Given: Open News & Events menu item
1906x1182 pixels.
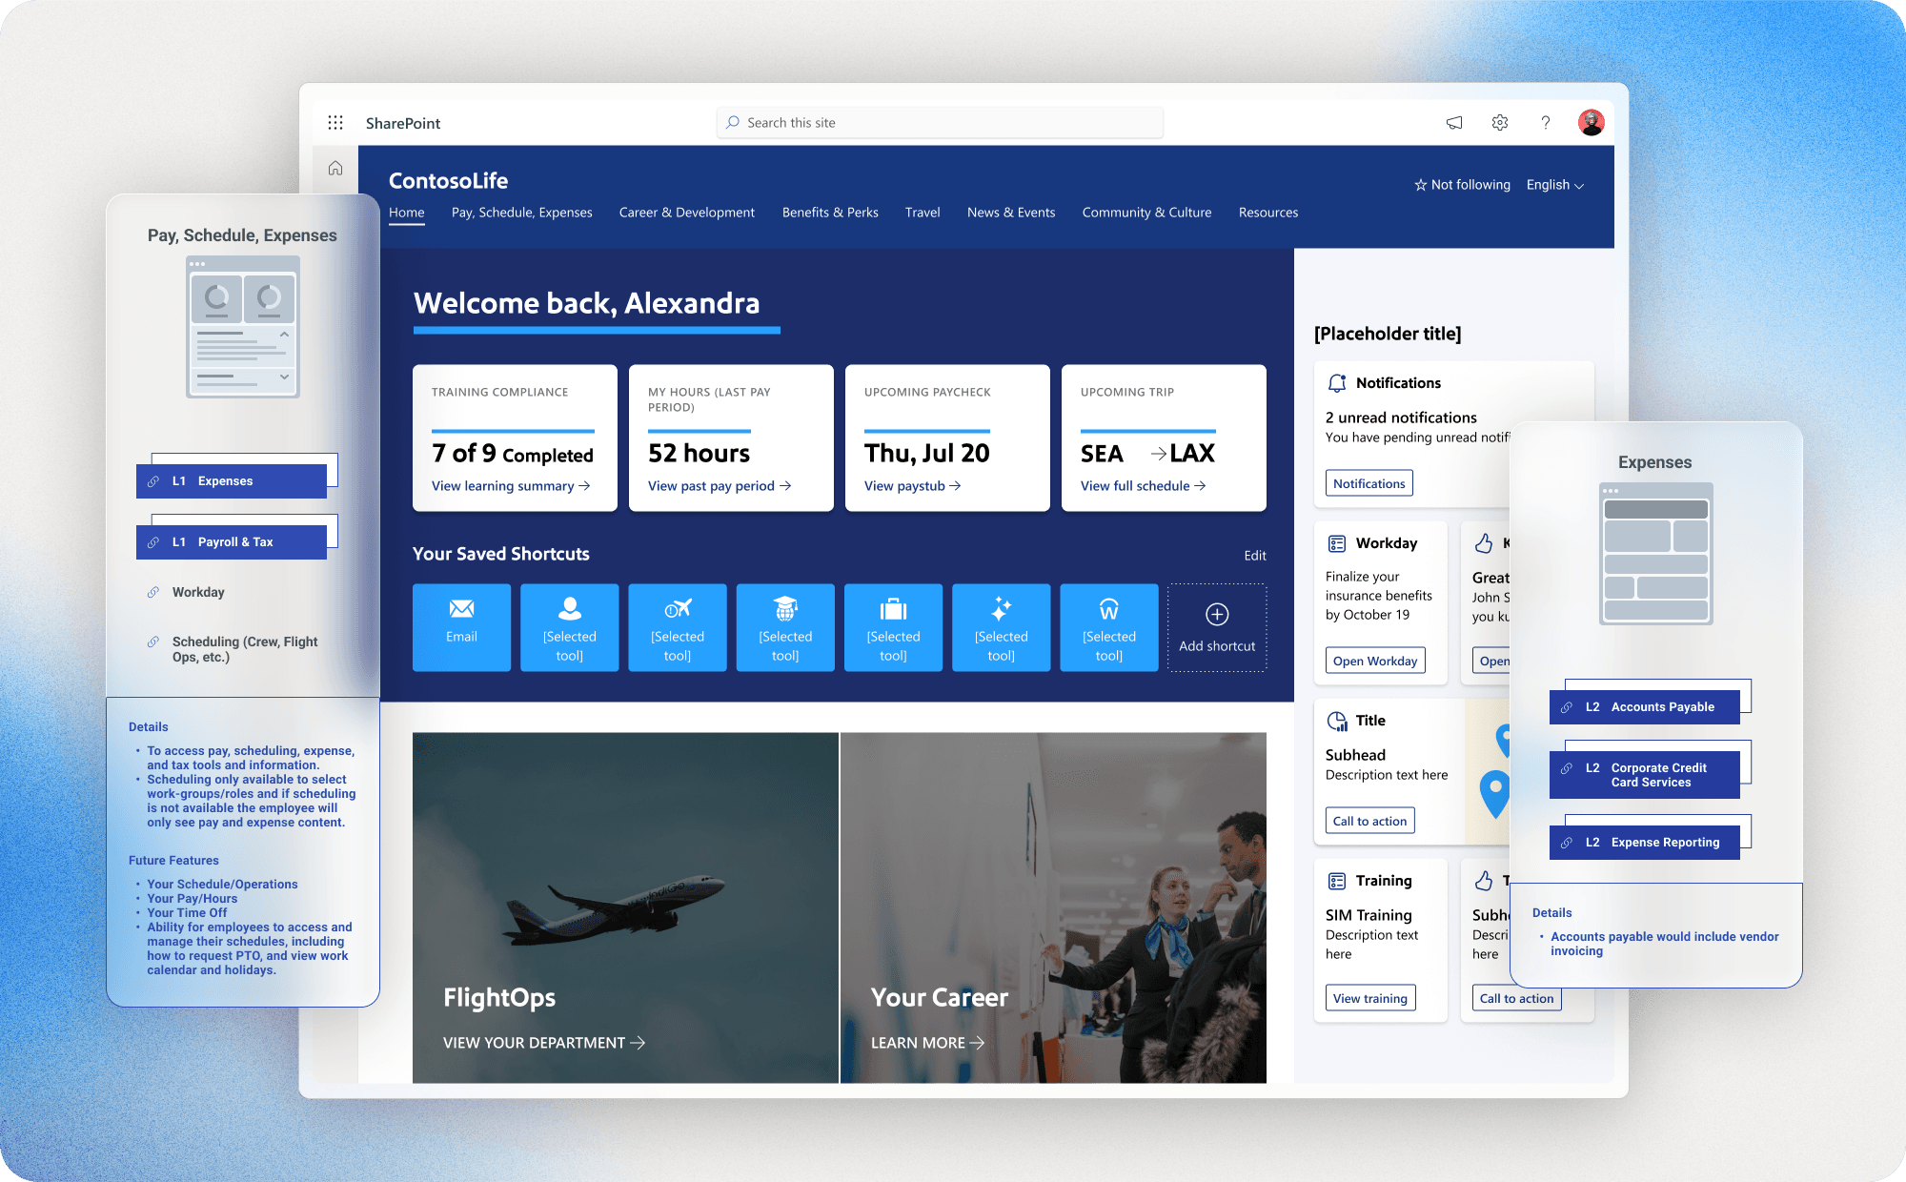Looking at the screenshot, I should [1011, 213].
